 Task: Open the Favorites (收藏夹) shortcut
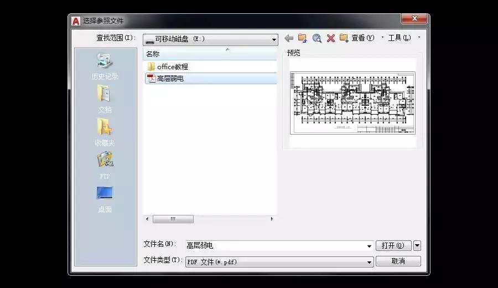coord(105,132)
